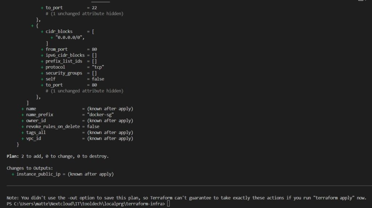Click the prefix_list_ids attribute name
372x208 pixels.
[x=64, y=61]
